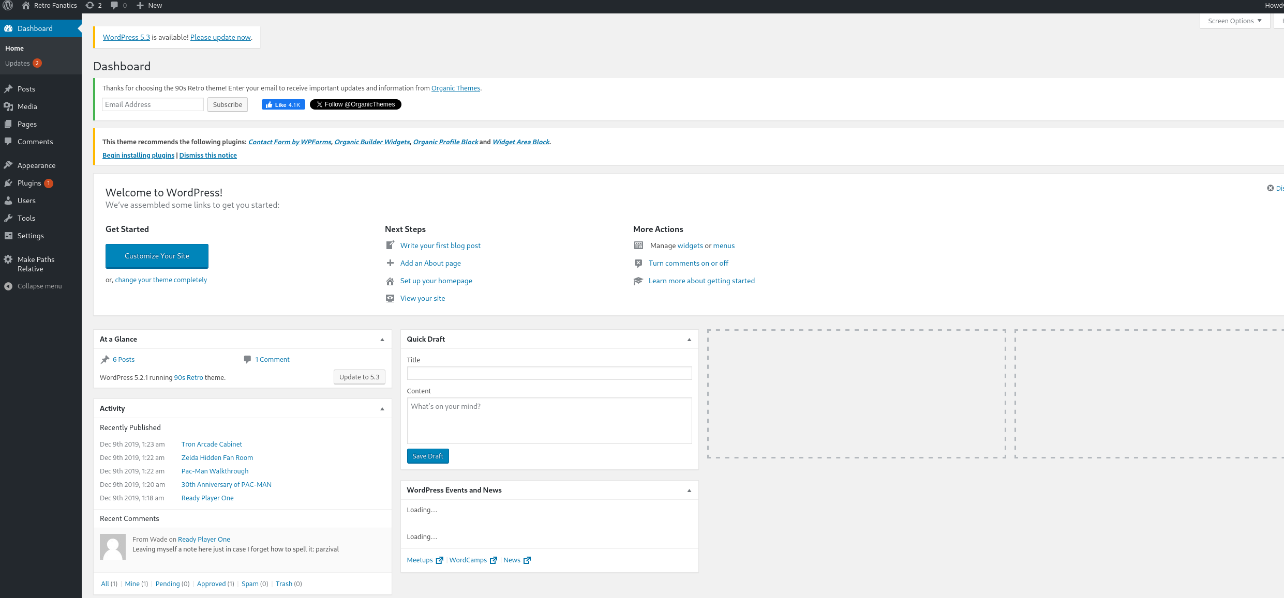The image size is (1284, 598).
Task: Open the Screen Options dropdown
Action: [x=1234, y=21]
